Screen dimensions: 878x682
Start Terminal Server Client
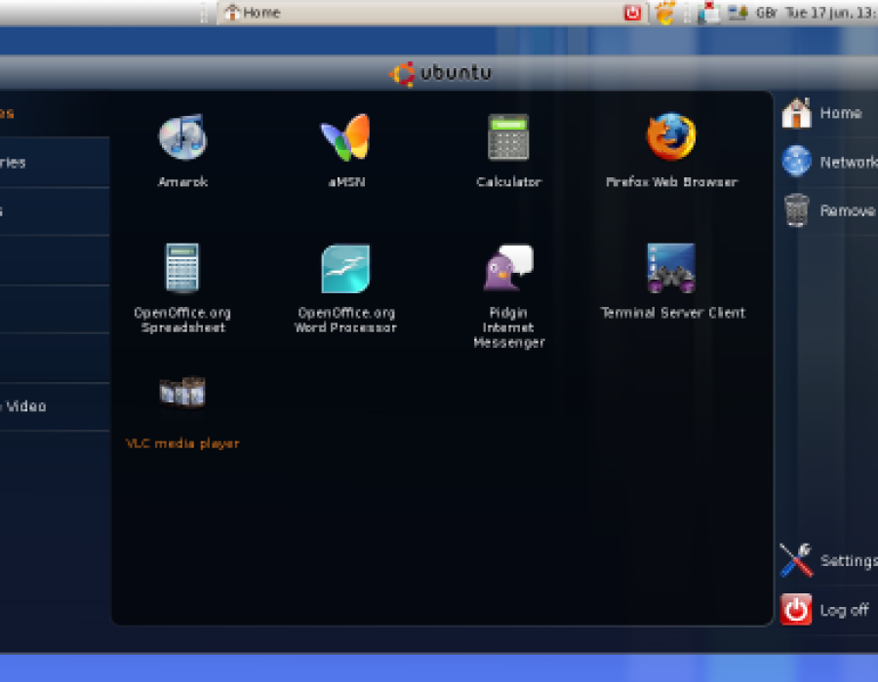pos(672,281)
